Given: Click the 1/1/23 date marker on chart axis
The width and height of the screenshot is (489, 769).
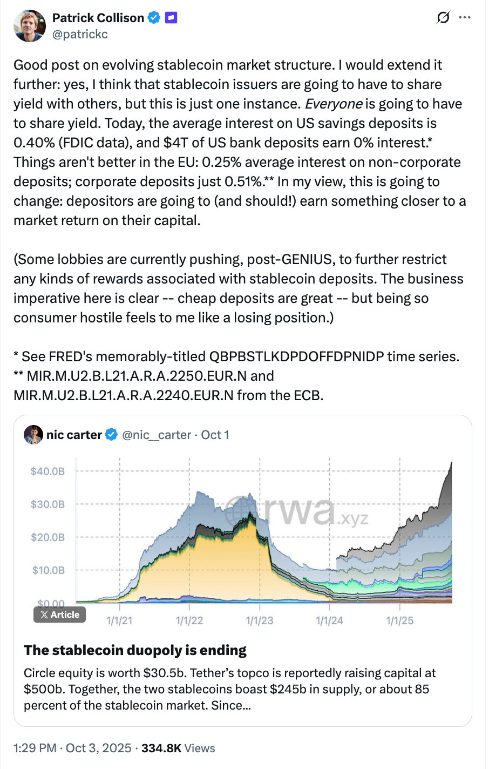Looking at the screenshot, I should pyautogui.click(x=260, y=620).
